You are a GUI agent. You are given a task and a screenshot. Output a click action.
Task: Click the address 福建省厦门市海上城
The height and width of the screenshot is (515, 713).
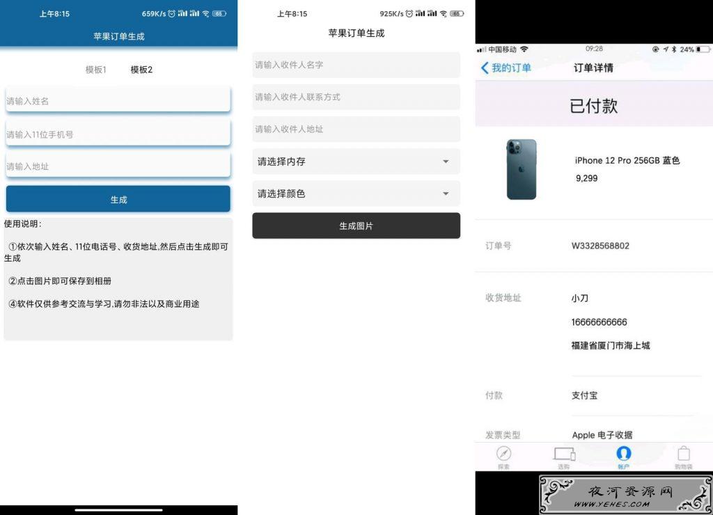click(x=610, y=345)
